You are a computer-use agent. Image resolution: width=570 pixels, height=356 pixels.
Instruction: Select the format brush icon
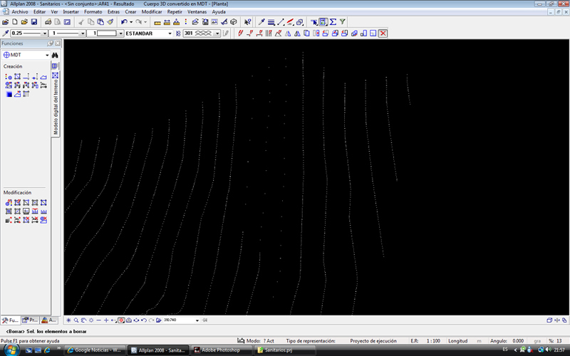[x=110, y=22]
